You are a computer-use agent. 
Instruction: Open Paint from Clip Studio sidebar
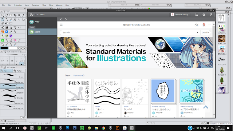[x=42, y=22]
